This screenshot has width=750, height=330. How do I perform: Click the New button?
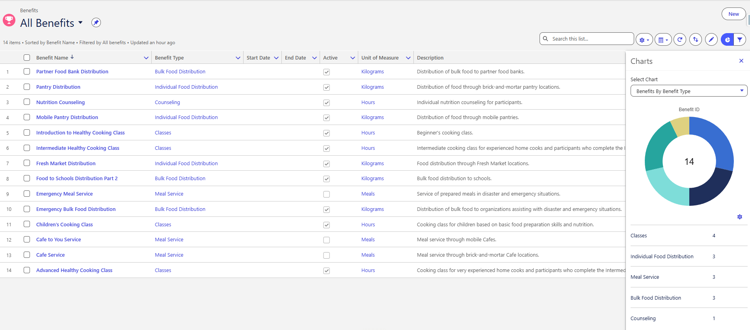point(734,14)
